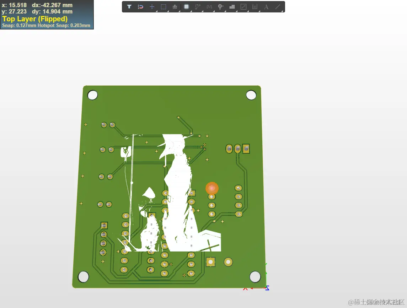Select the place text string 'A' icon
The width and height of the screenshot is (407, 308).
[266, 7]
